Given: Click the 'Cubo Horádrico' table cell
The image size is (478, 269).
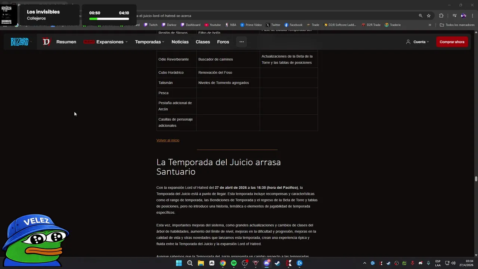Looking at the screenshot, I should (x=177, y=72).
